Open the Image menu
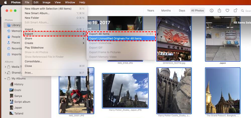The width and height of the screenshot is (251, 118). click(x=46, y=3)
